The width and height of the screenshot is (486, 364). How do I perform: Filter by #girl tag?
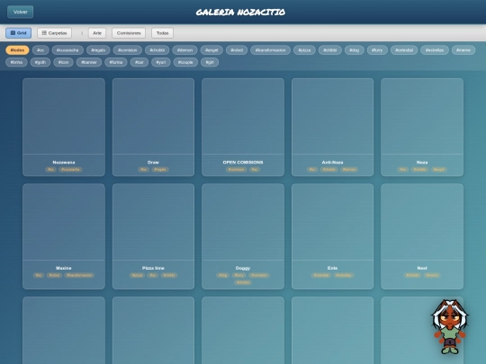pos(210,62)
